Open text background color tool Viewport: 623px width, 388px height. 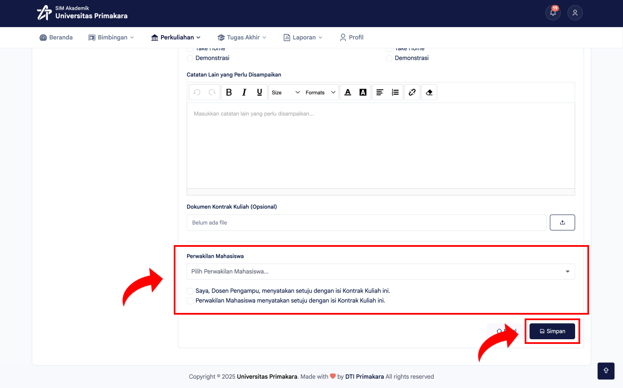(363, 92)
